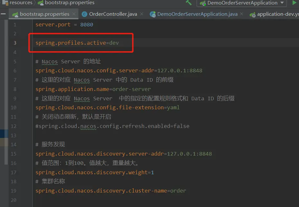The image size is (299, 207).
Task: Click the Spring icon in run configuration selector
Action: coord(203,3)
